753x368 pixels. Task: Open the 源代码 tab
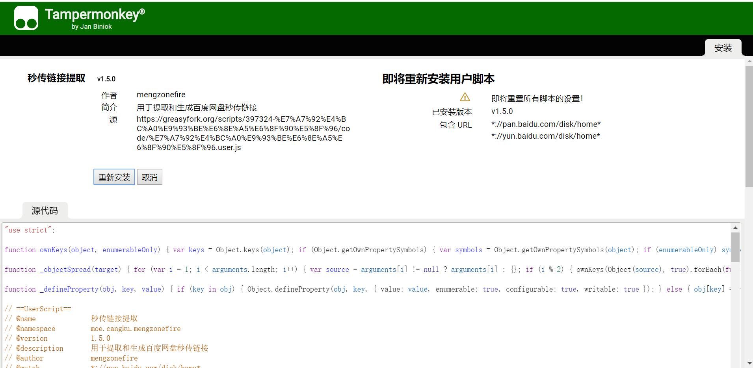click(x=45, y=211)
